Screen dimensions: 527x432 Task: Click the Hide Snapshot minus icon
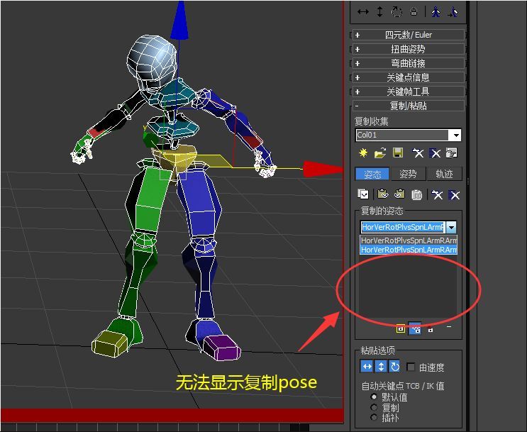point(449,326)
